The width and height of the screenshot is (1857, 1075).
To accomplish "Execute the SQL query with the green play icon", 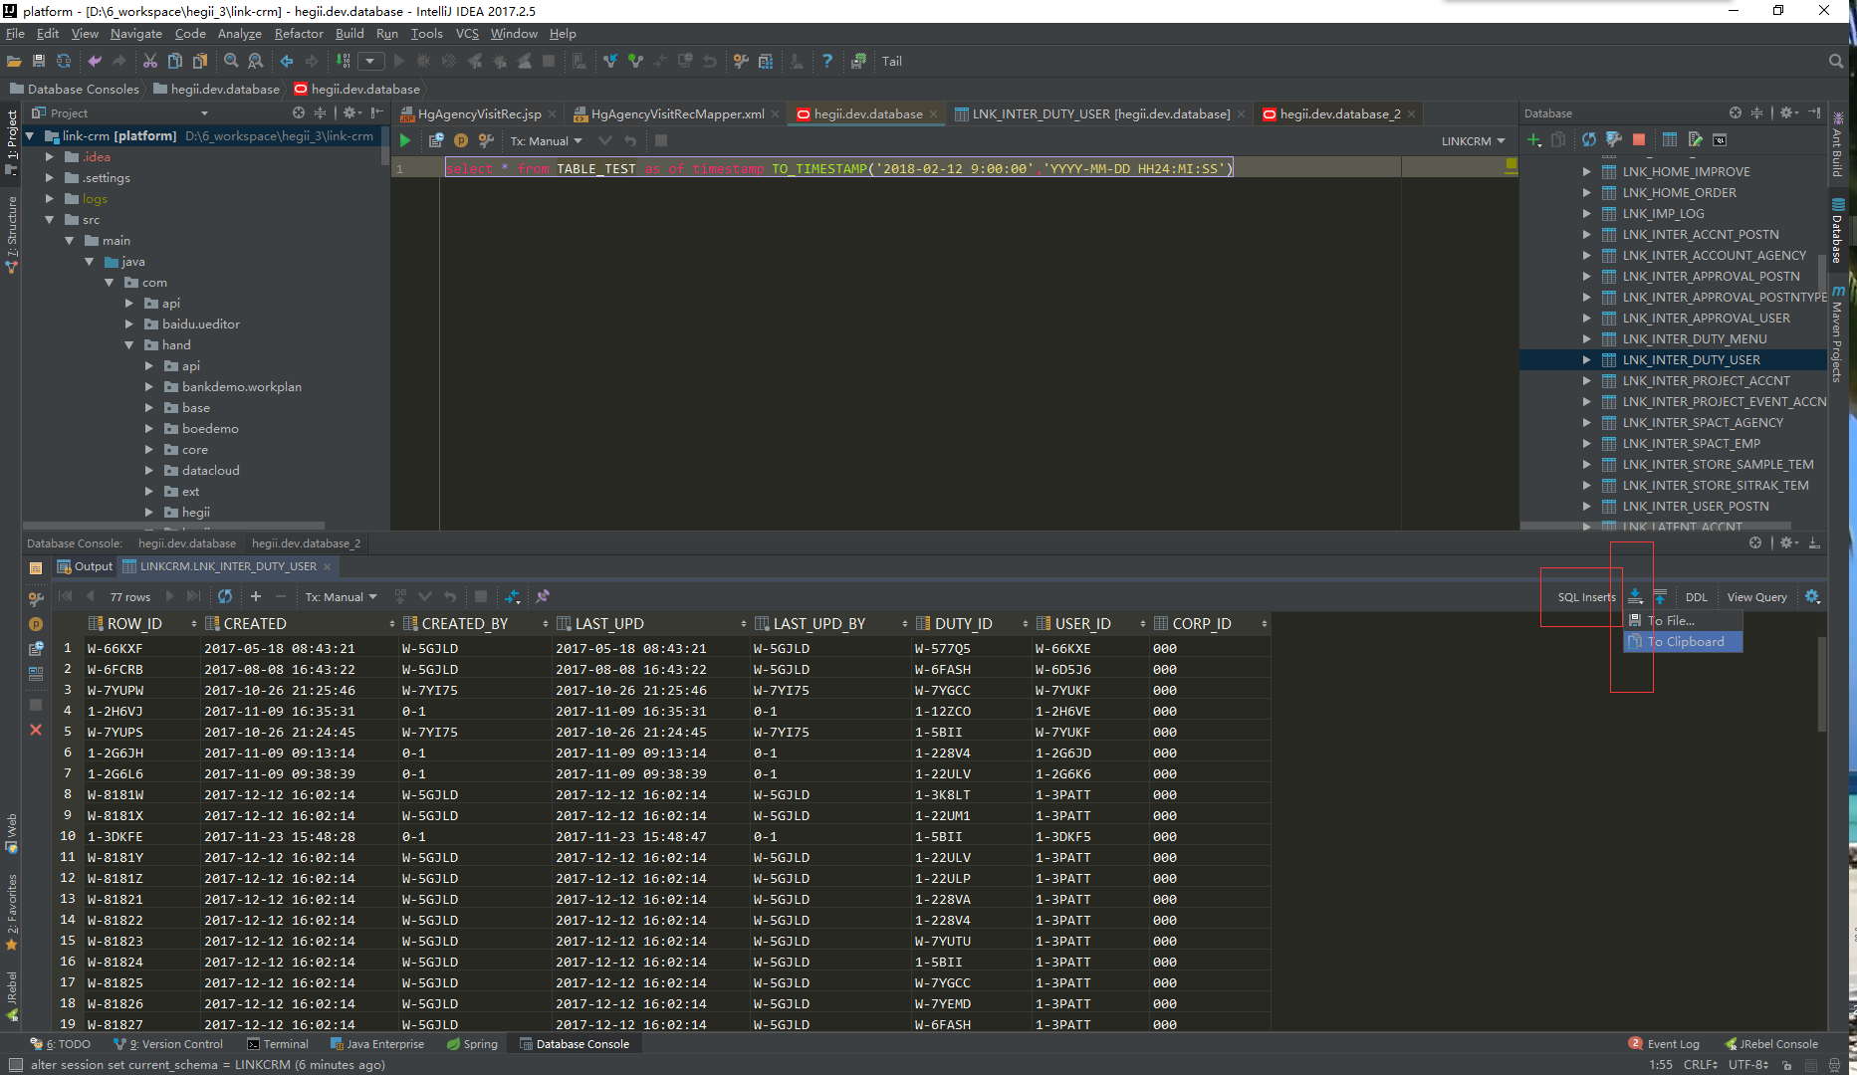I will pyautogui.click(x=405, y=141).
